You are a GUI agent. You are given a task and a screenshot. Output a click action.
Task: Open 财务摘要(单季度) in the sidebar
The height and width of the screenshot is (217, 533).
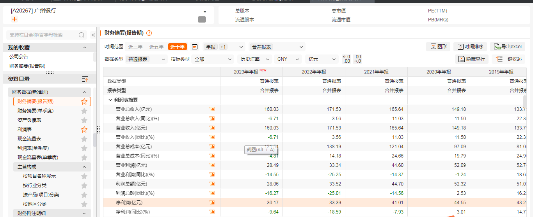(36, 111)
